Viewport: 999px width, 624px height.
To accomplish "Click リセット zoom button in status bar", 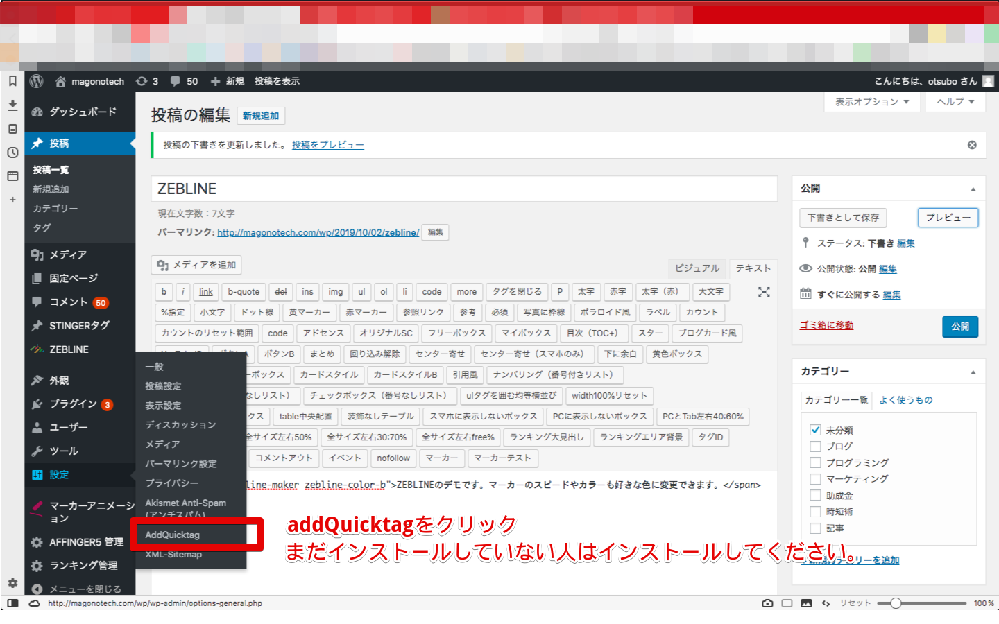I will pyautogui.click(x=855, y=603).
